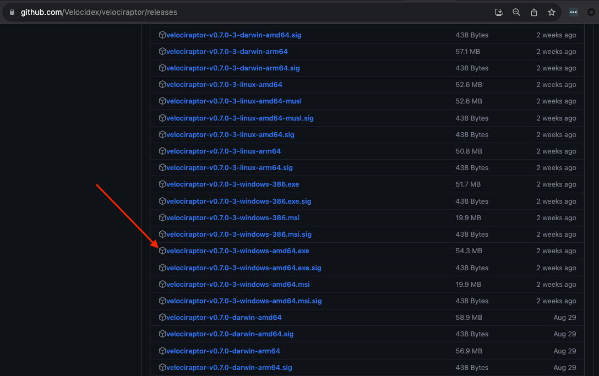Click package icon beside windows-amd64.msi
This screenshot has width=599, height=376.
pyautogui.click(x=162, y=284)
